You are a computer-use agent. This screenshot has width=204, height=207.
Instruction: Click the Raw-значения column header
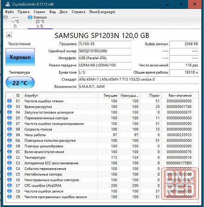pos(178,95)
